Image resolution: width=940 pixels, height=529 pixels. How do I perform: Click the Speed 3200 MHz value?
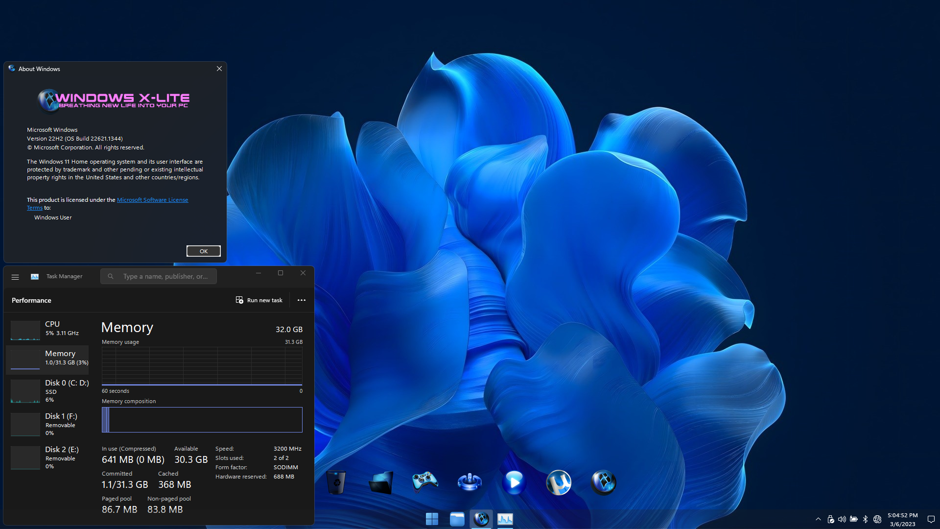click(287, 449)
